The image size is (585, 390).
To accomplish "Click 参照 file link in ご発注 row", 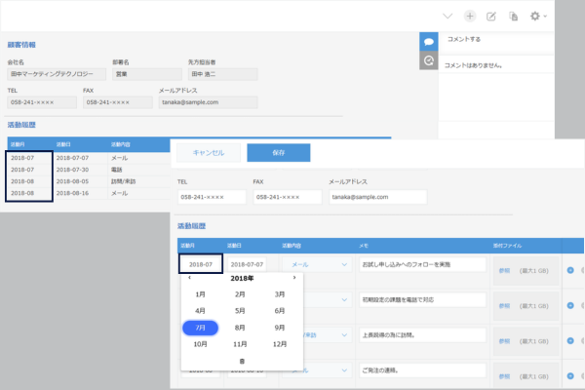I will (x=504, y=376).
